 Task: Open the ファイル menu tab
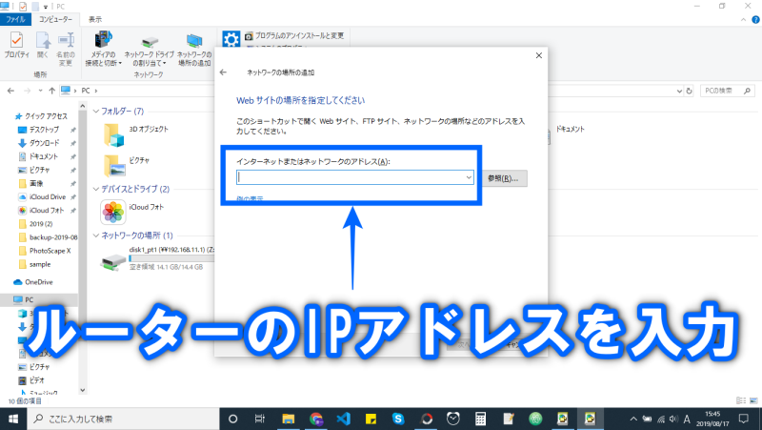point(16,18)
